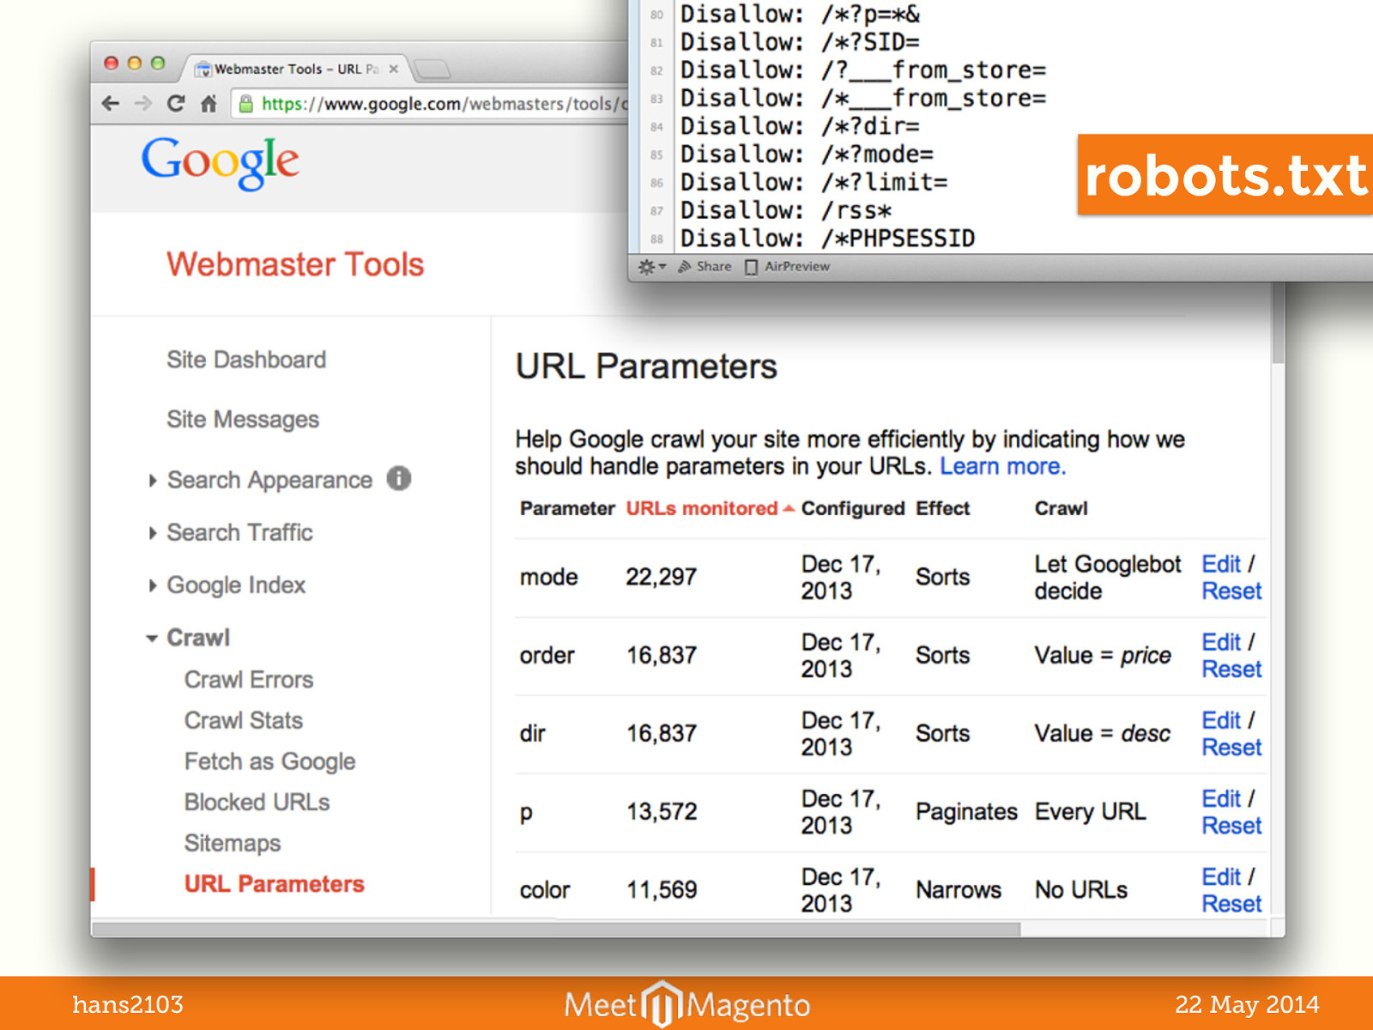The width and height of the screenshot is (1373, 1030).
Task: Click the browser home icon
Action: pos(209,104)
